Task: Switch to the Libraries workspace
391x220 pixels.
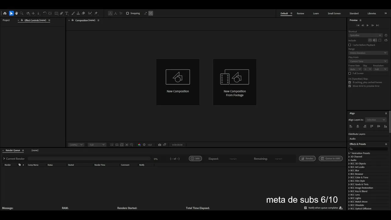Action: pyautogui.click(x=372, y=13)
